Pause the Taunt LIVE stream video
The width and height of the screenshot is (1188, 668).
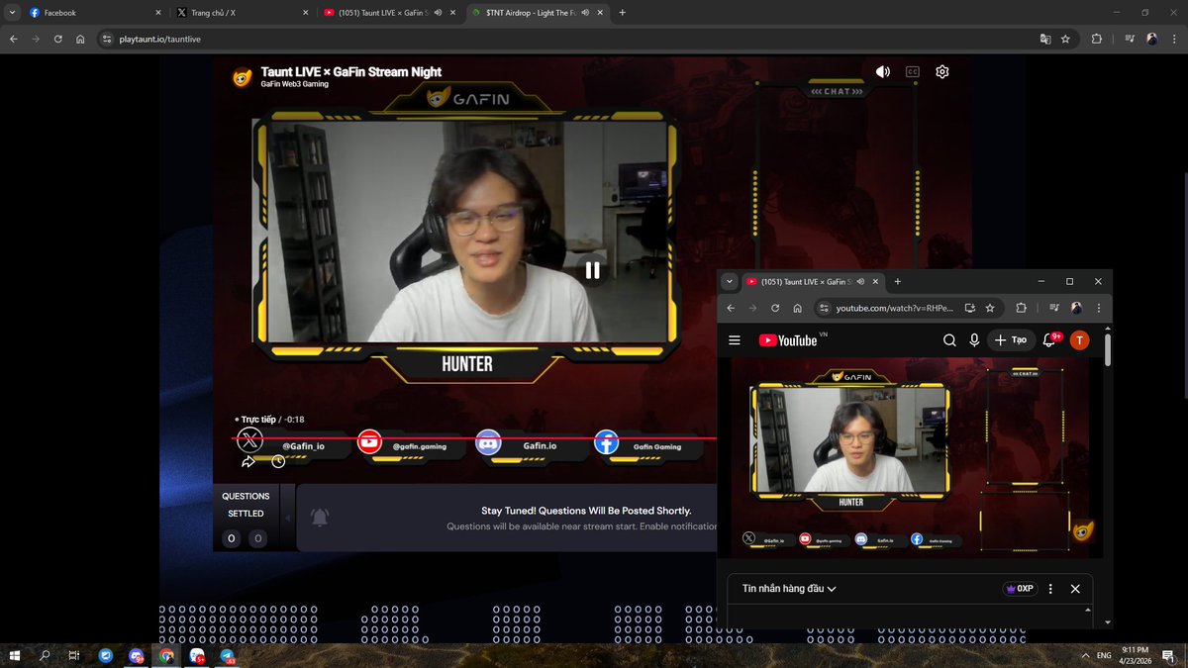point(592,269)
